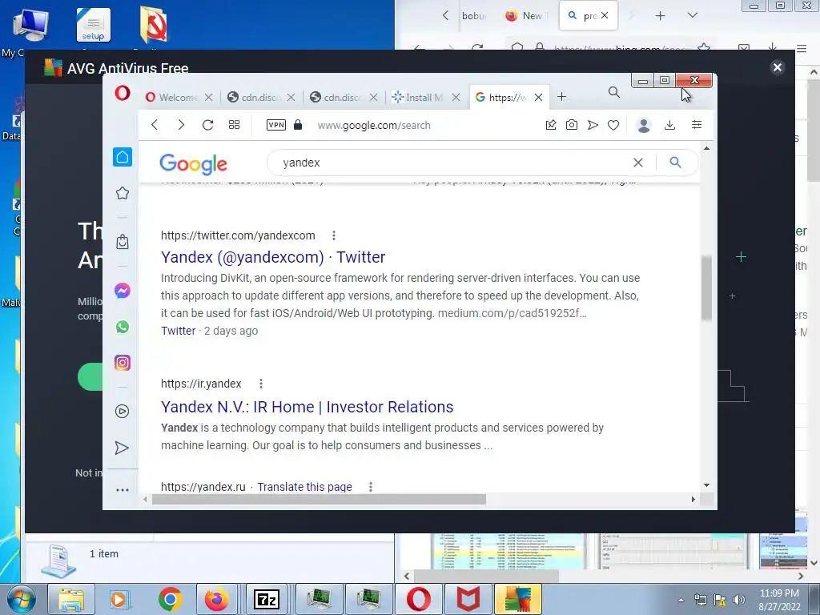
Task: Open WhatsApp in Opera sidebar
Action: tap(123, 327)
